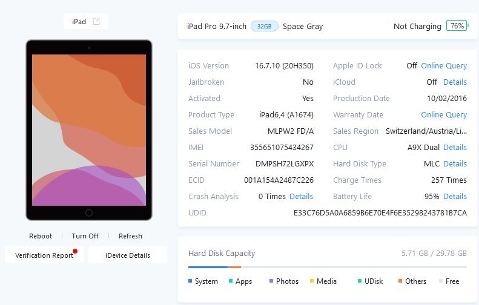Click the Jailbroken value No
479x305 pixels.
pyautogui.click(x=308, y=82)
